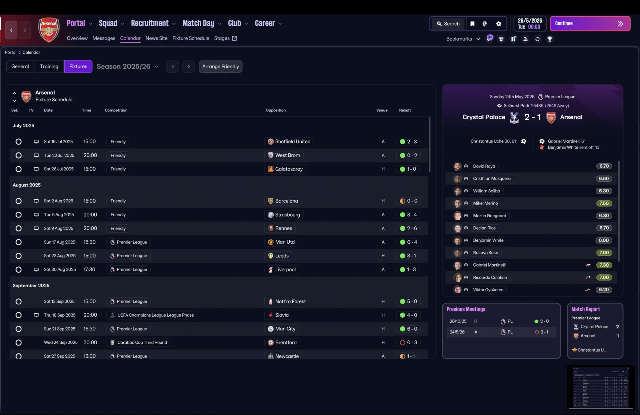640x415 pixels.
Task: Switch to the General calendar tab
Action: pos(20,67)
